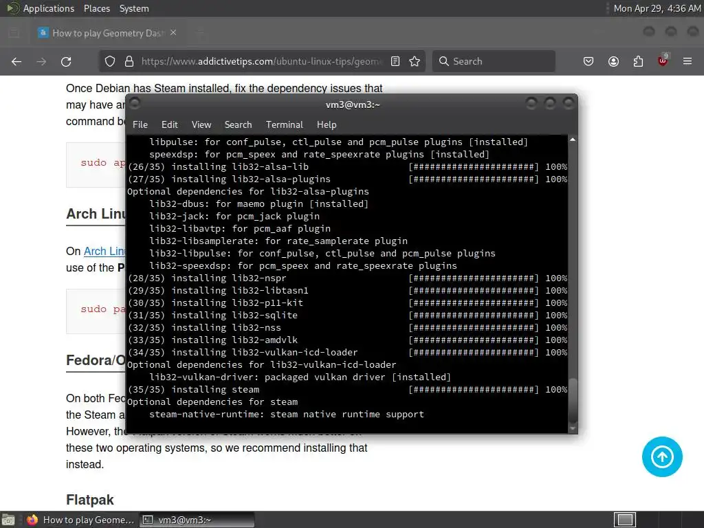Open terminal Help menu
Viewport: 704px width, 528px height.
pyautogui.click(x=327, y=125)
